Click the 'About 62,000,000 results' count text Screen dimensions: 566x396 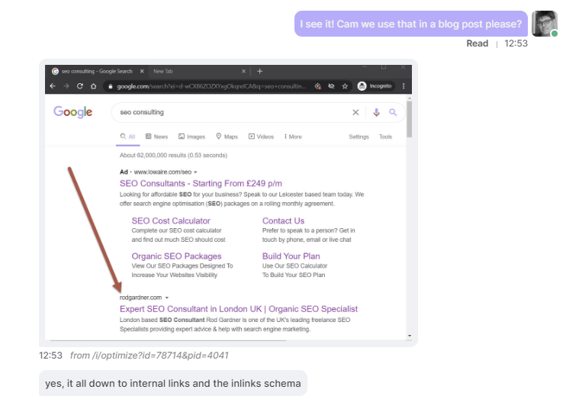pyautogui.click(x=173, y=155)
